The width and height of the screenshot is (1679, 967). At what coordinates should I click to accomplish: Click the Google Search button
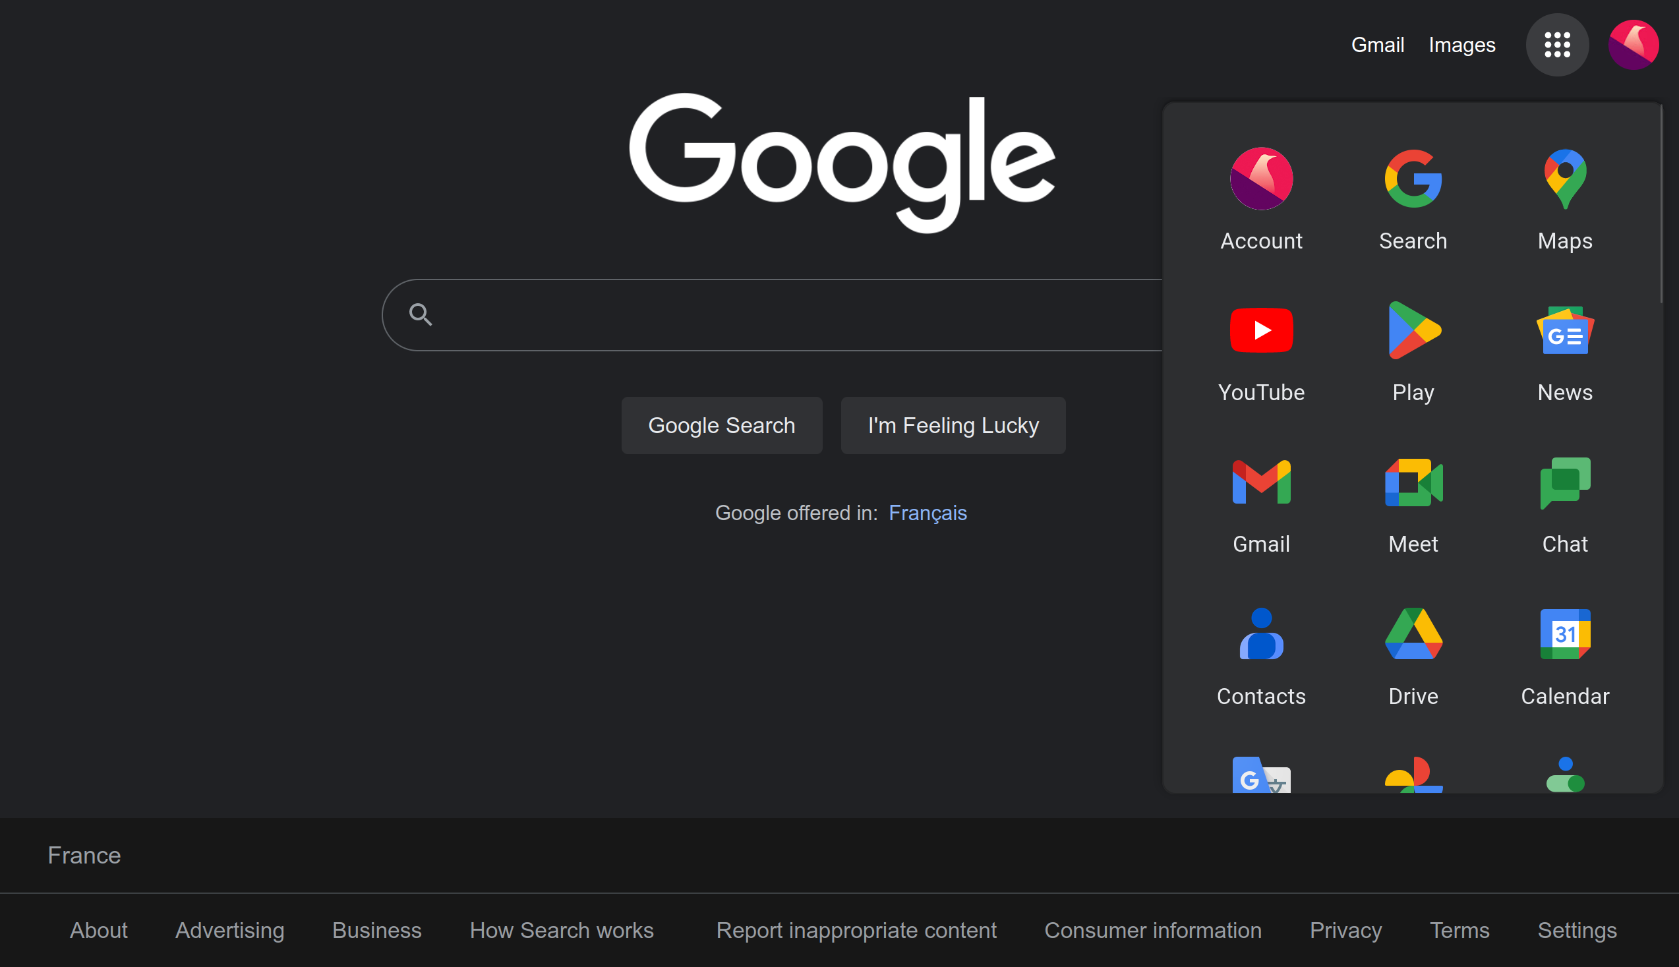pos(721,425)
